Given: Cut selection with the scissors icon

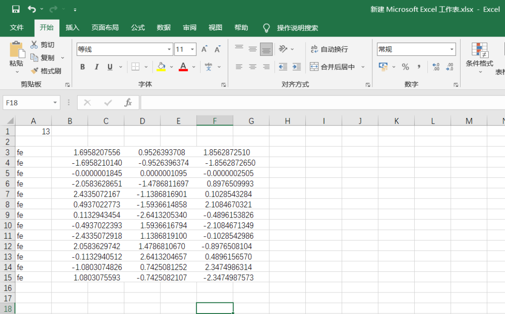Looking at the screenshot, I should (34, 45).
